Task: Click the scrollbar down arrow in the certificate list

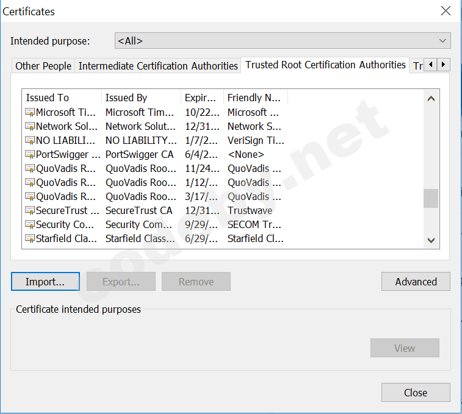Action: 431,240
